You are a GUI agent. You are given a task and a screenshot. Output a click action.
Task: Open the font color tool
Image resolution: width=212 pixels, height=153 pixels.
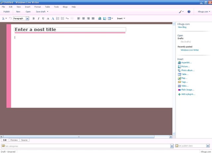coord(53,19)
